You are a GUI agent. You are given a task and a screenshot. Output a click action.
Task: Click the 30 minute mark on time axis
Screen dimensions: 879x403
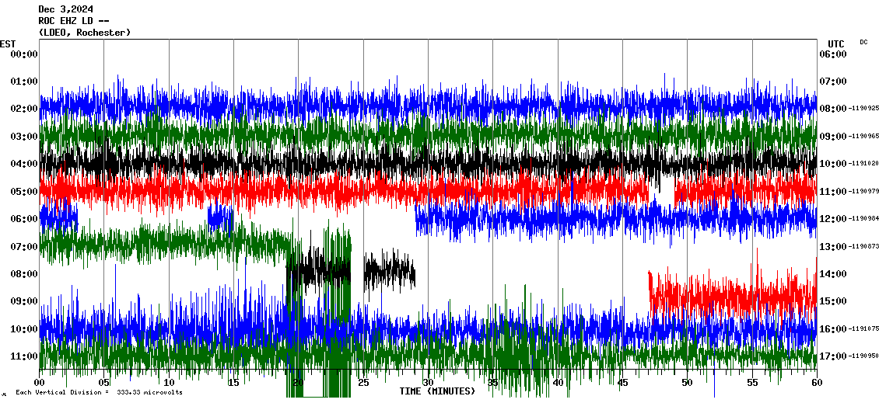point(428,383)
